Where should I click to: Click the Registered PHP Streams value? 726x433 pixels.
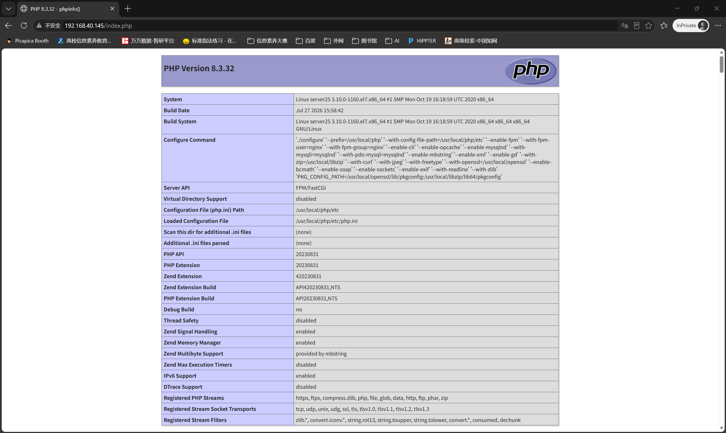(372, 398)
